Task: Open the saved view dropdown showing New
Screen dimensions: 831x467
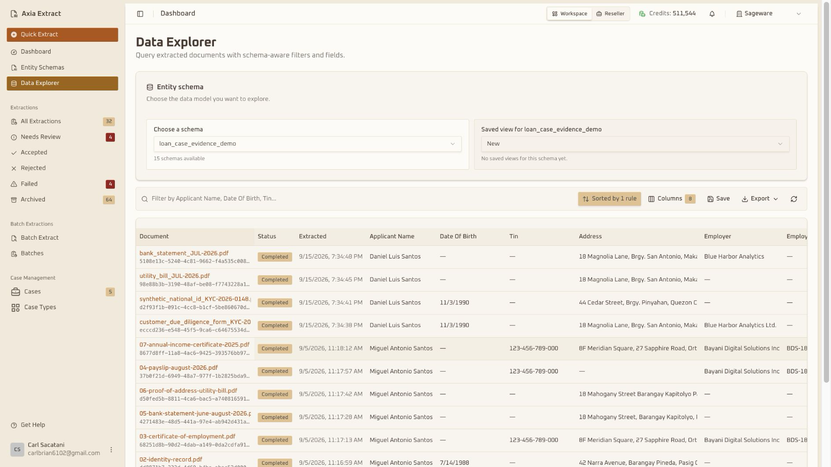Action: tap(635, 144)
